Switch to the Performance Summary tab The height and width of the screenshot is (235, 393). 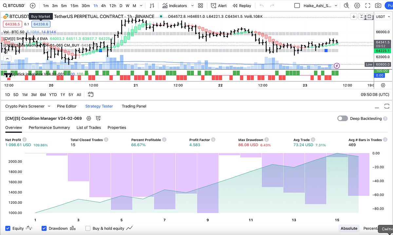[49, 128]
